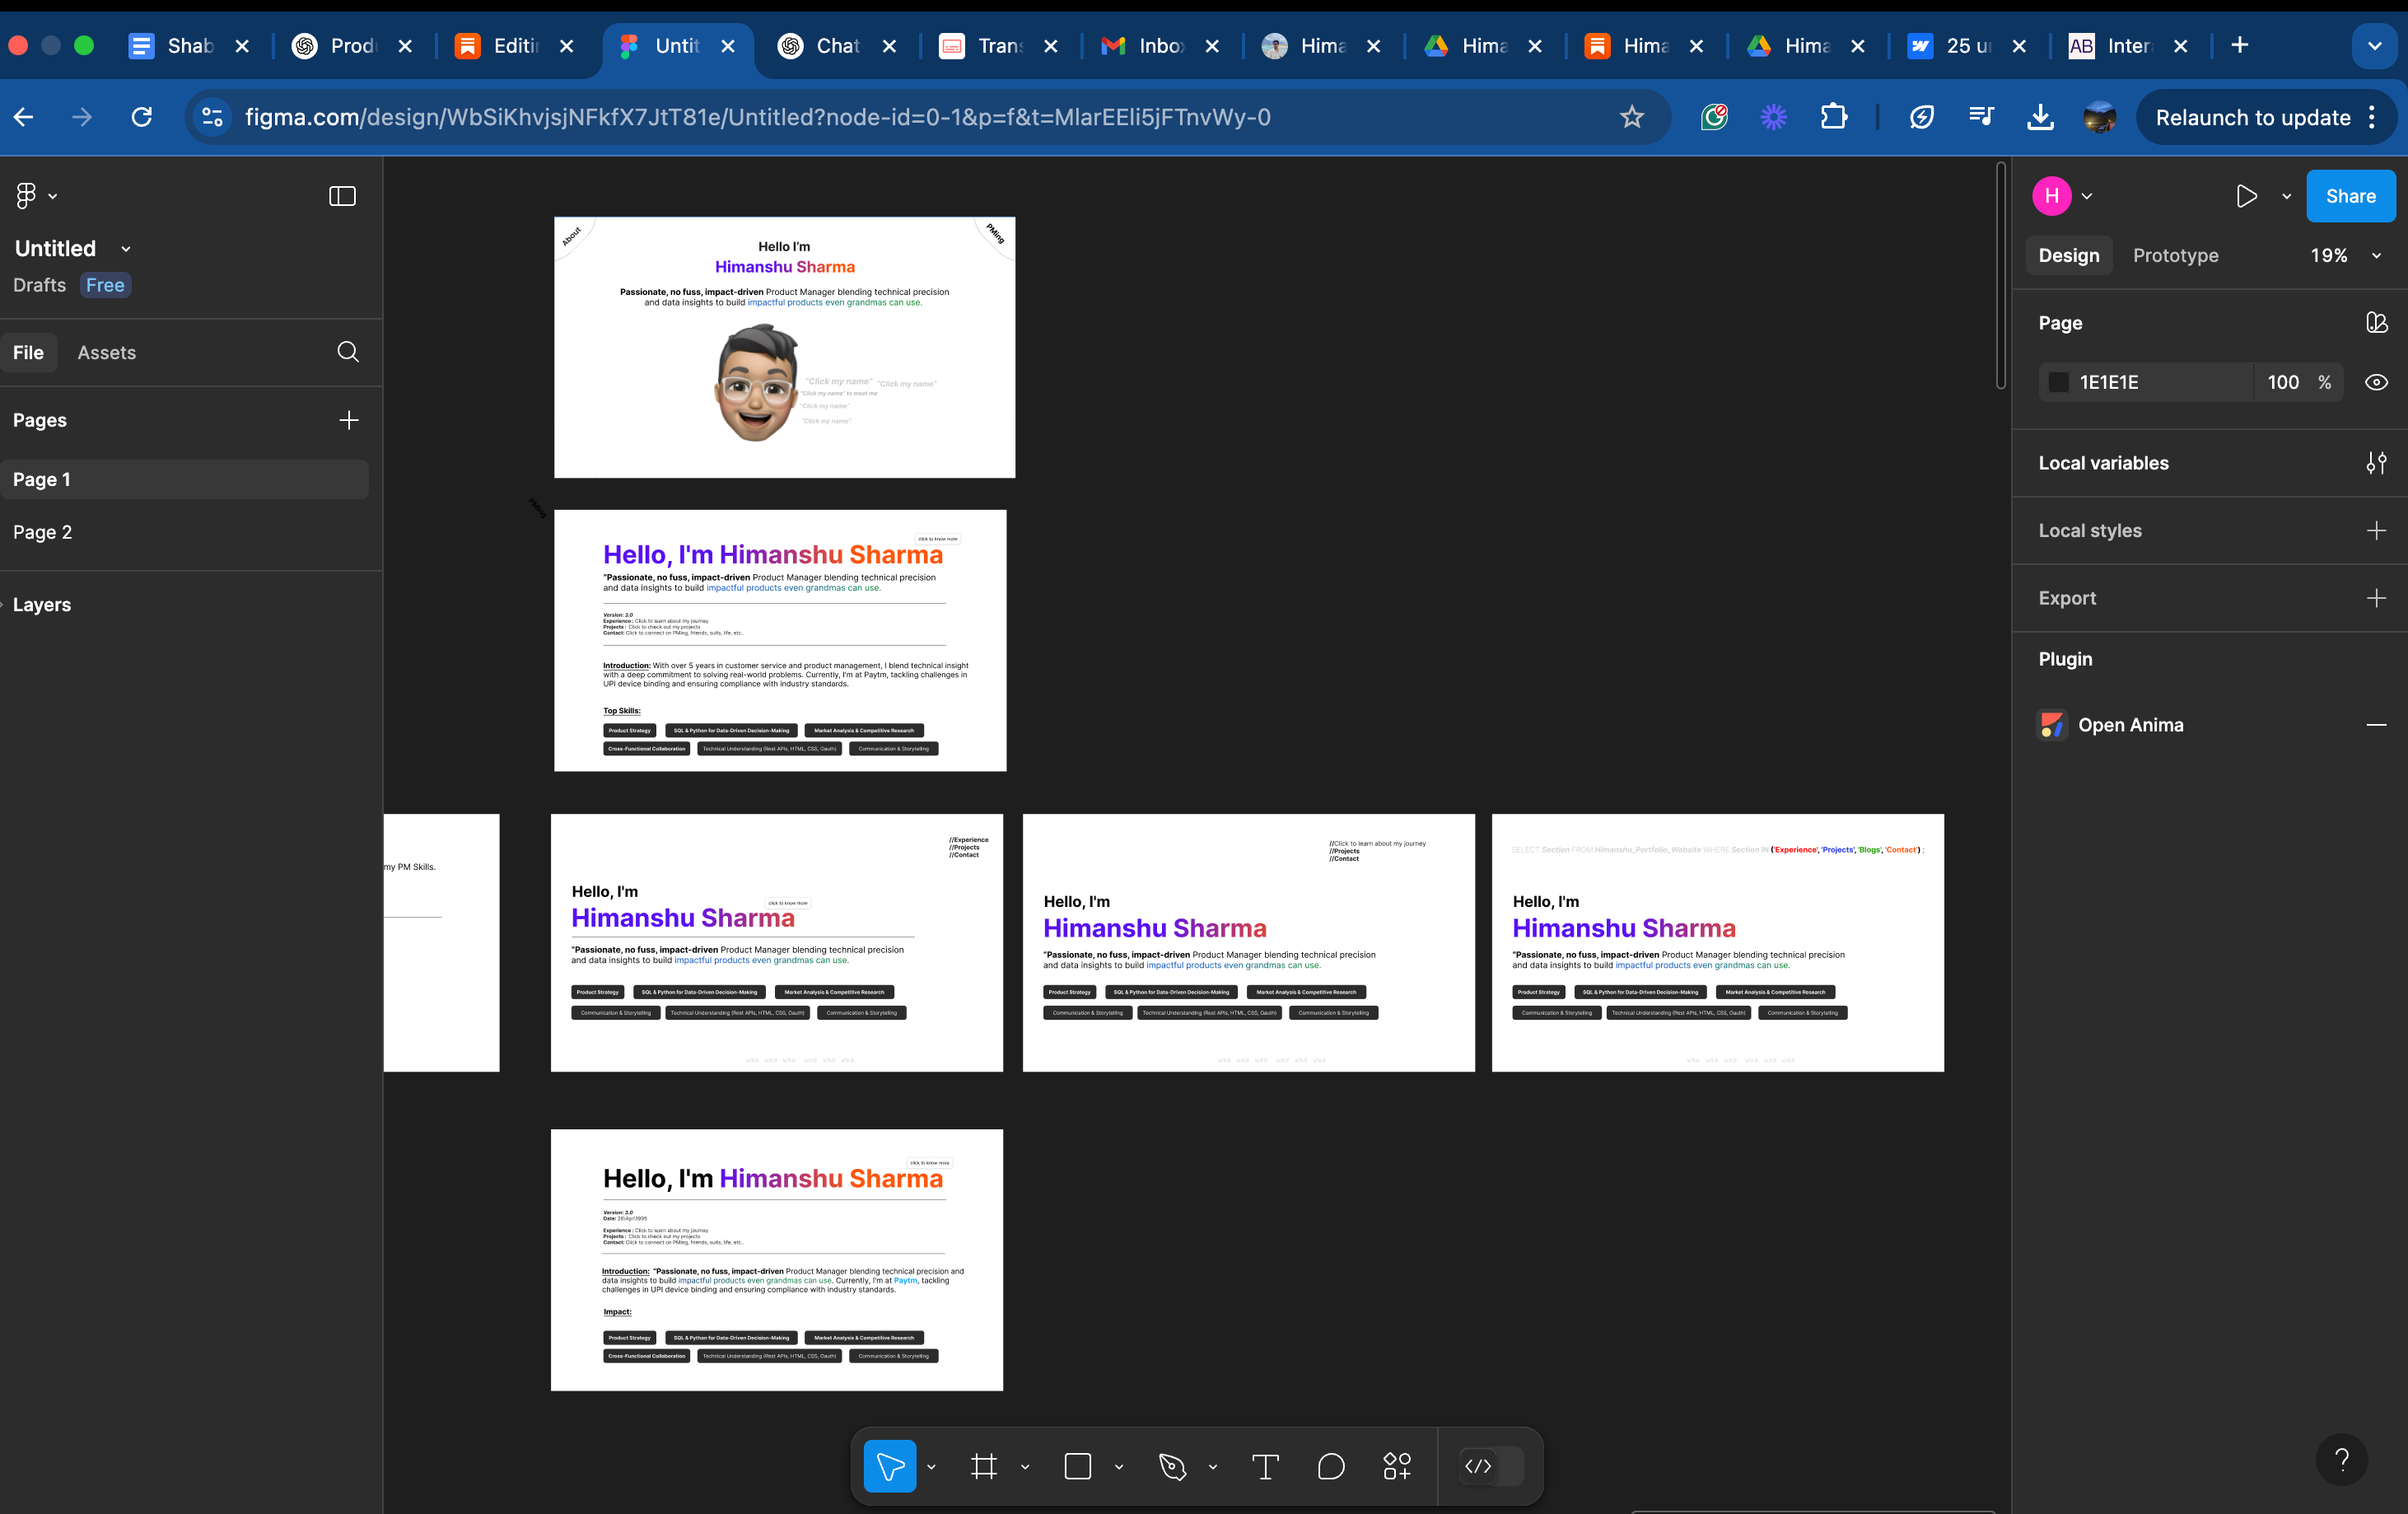Select the Text tool
2408x1514 pixels.
click(x=1265, y=1467)
